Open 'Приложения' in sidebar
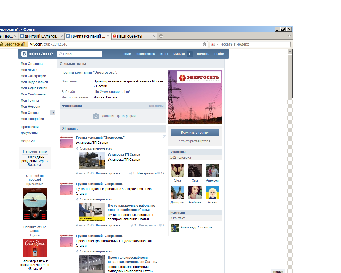 (x=31, y=127)
